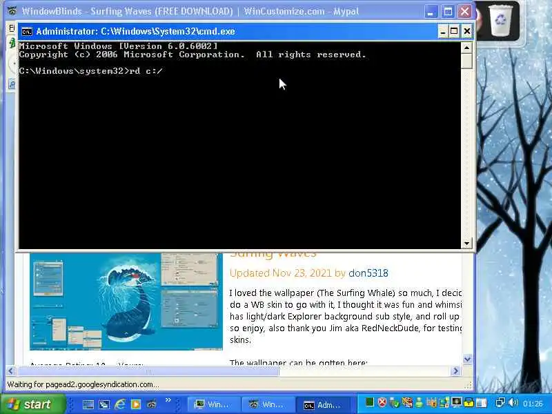
Task: Click the 'Microsoft Windows [Version 6.0.6002]' line
Action: click(x=119, y=46)
